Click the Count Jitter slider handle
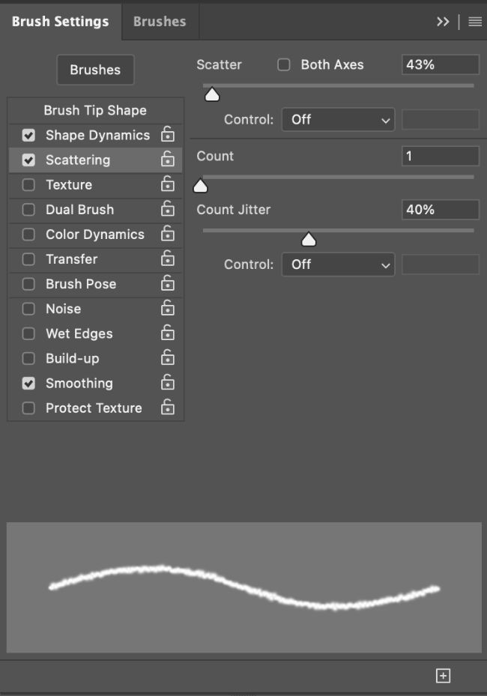The width and height of the screenshot is (487, 696). [x=308, y=240]
